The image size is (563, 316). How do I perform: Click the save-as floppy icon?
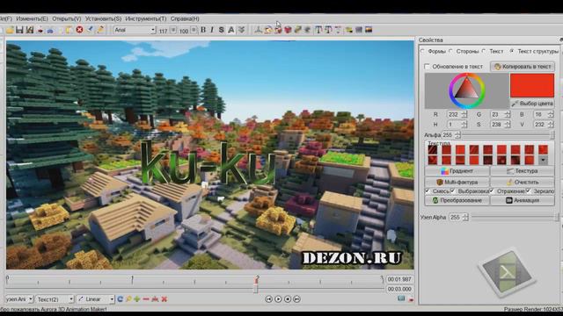(29, 30)
